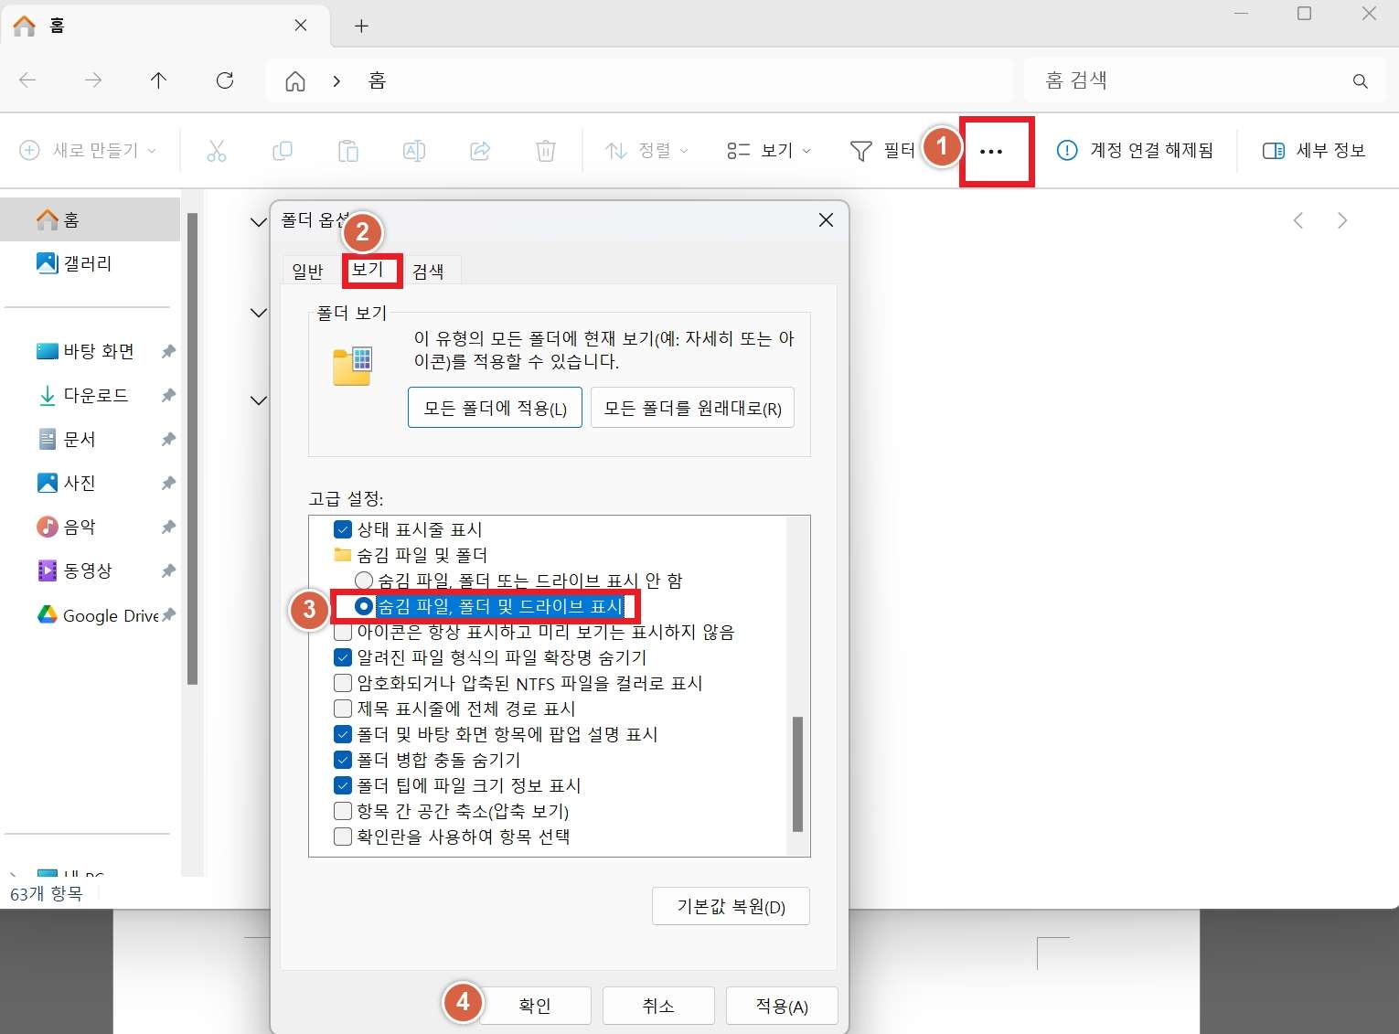
Task: Uncheck 알려진 파일 형식의 파일 확장명 숨기기
Action: 343,657
